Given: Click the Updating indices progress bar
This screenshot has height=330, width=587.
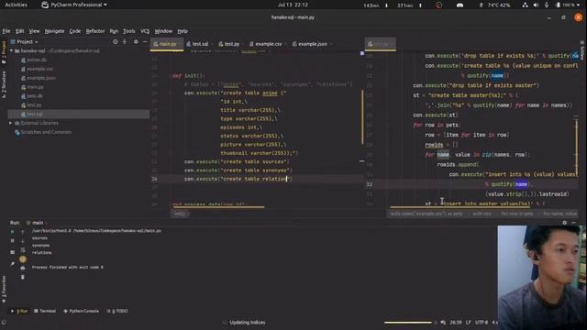Looking at the screenshot, I should tap(407, 322).
